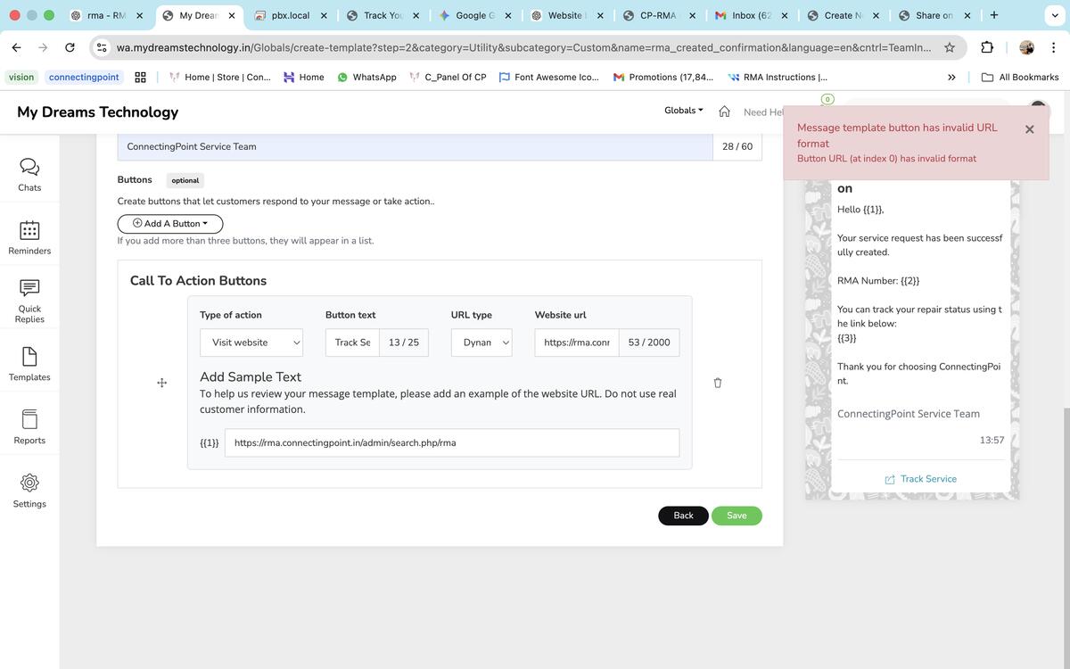Click the black Back button
Image resolution: width=1070 pixels, height=669 pixels.
(x=683, y=516)
